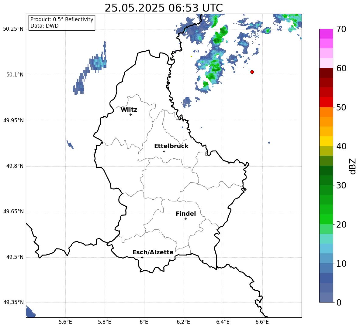Click the red station marker dot
The image size is (360, 328).
[x=252, y=72]
